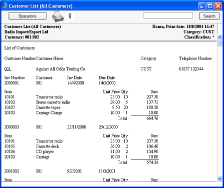Click the CUST category value in customer row

click(146, 69)
